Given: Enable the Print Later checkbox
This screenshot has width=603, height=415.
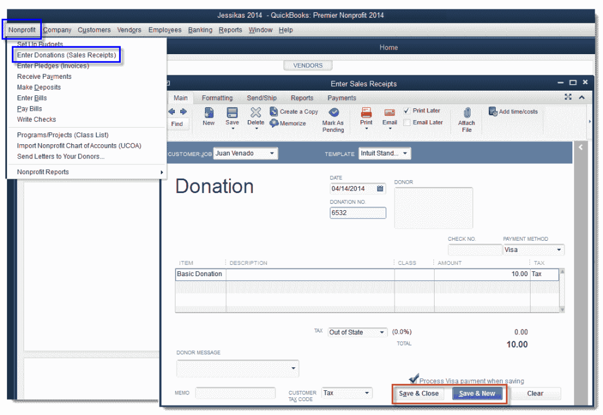Looking at the screenshot, I should 405,110.
